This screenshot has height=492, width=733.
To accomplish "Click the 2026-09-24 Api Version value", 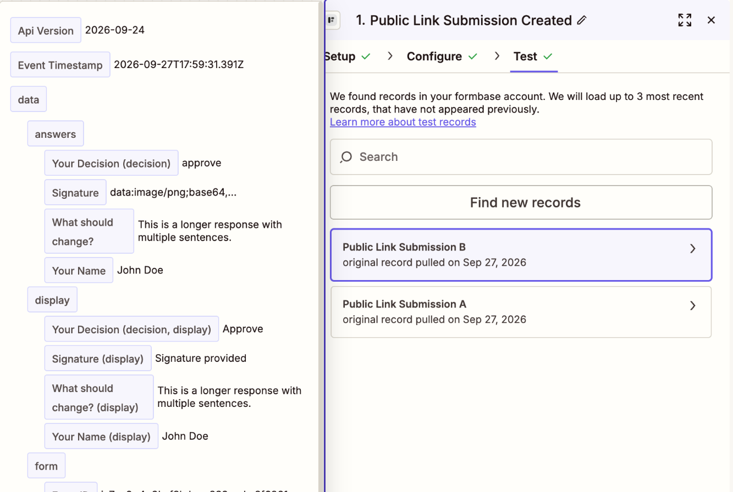I will coord(115,30).
